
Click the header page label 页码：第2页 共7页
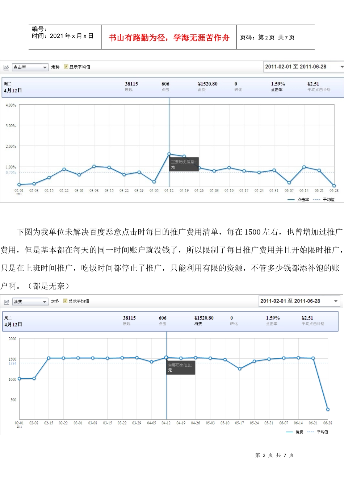coord(267,37)
